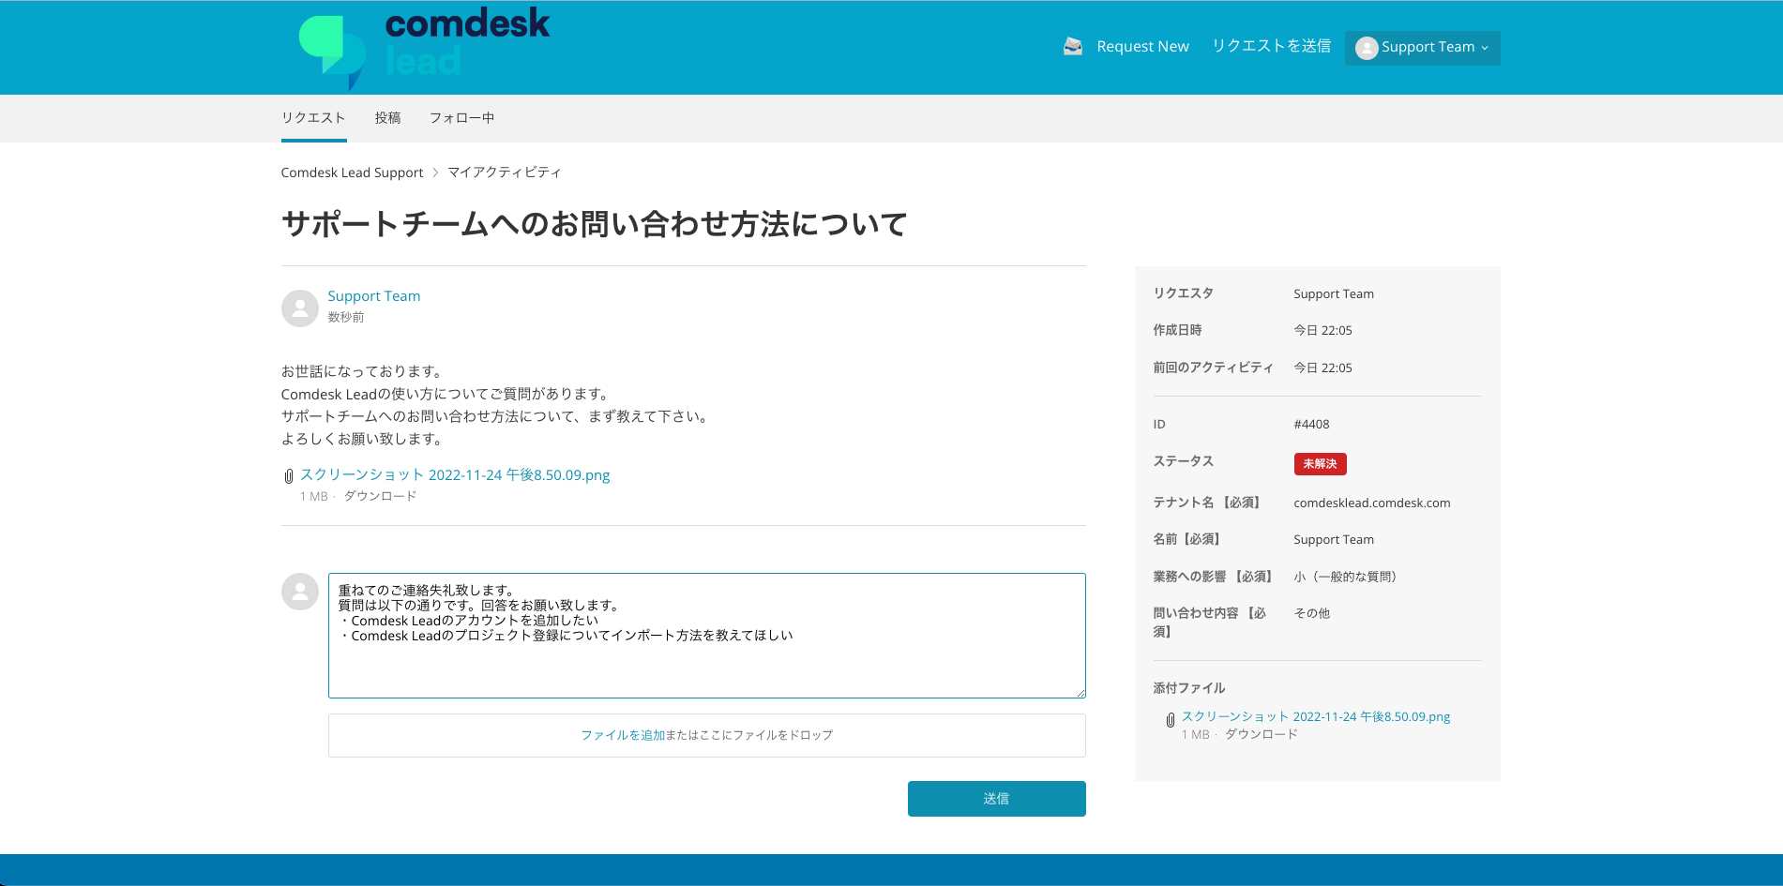Viewport: 1783px width, 886px height.
Task: Click the requester avatar next to Support Team
Action: point(299,308)
